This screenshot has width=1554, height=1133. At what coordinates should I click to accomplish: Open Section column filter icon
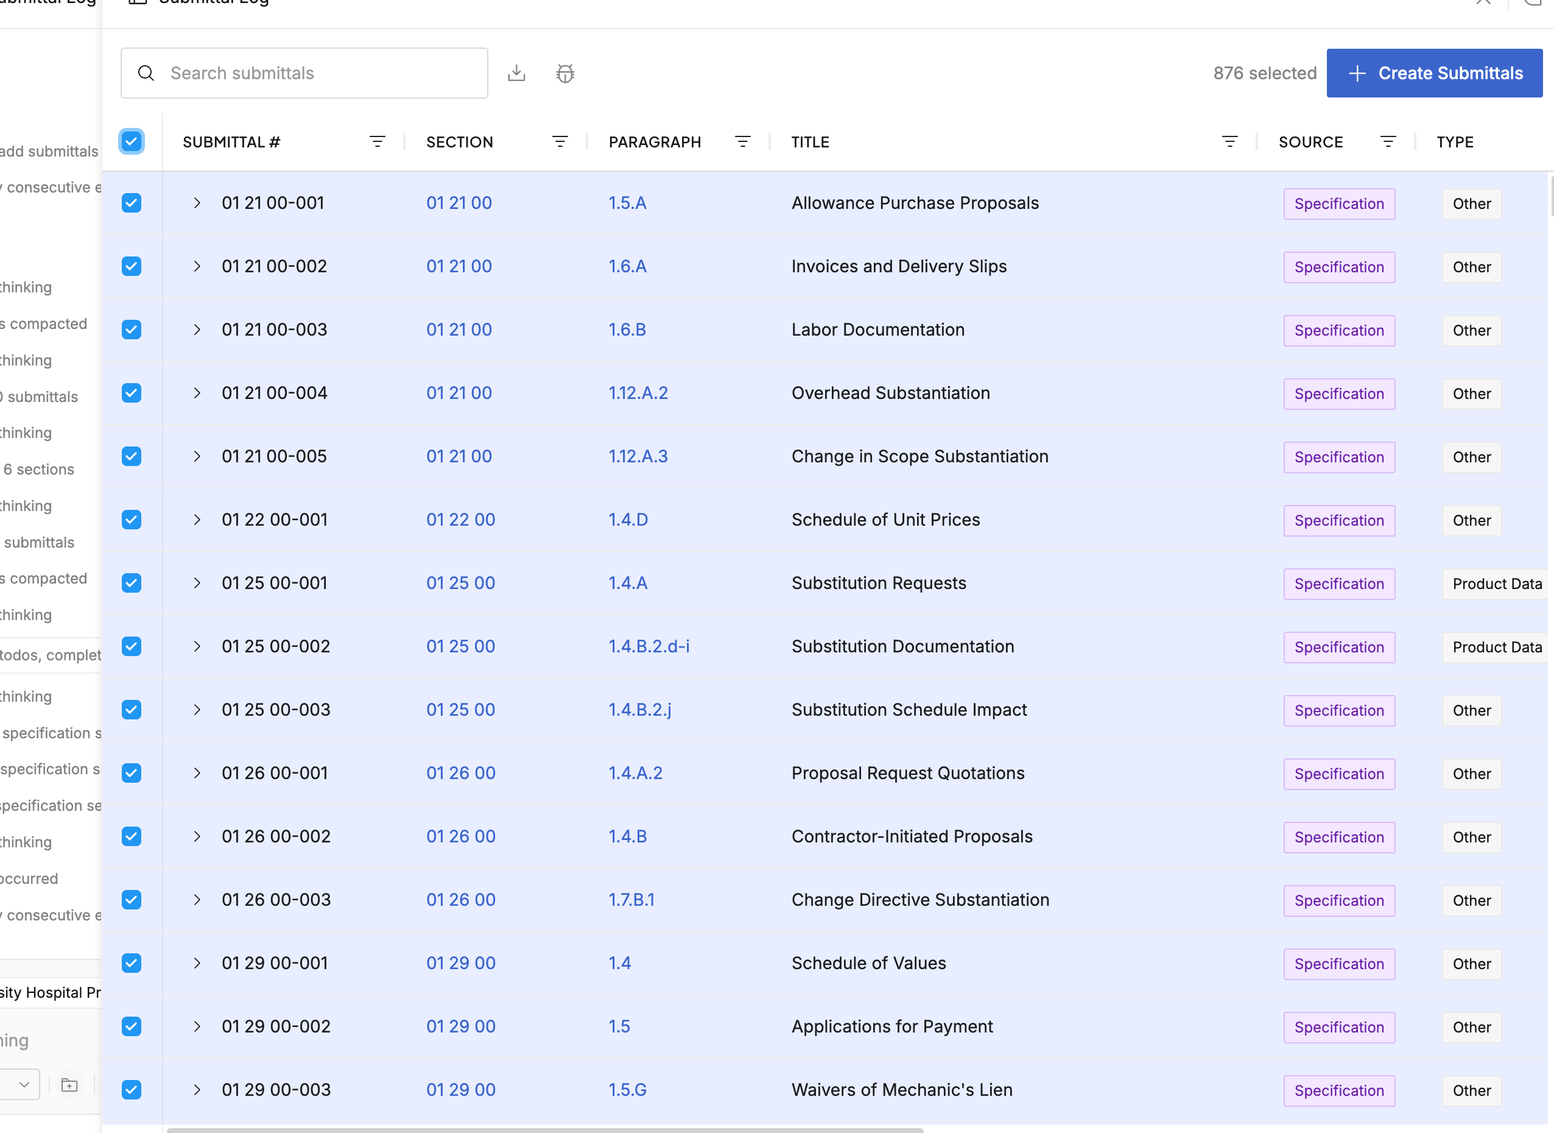pos(560,142)
